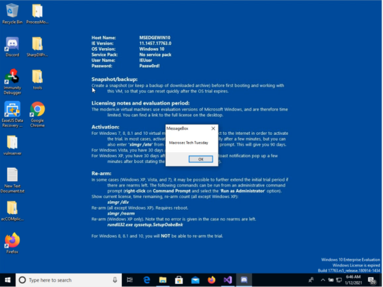Select the vulnserver folder icon
The image size is (383, 287).
pyautogui.click(x=12, y=145)
